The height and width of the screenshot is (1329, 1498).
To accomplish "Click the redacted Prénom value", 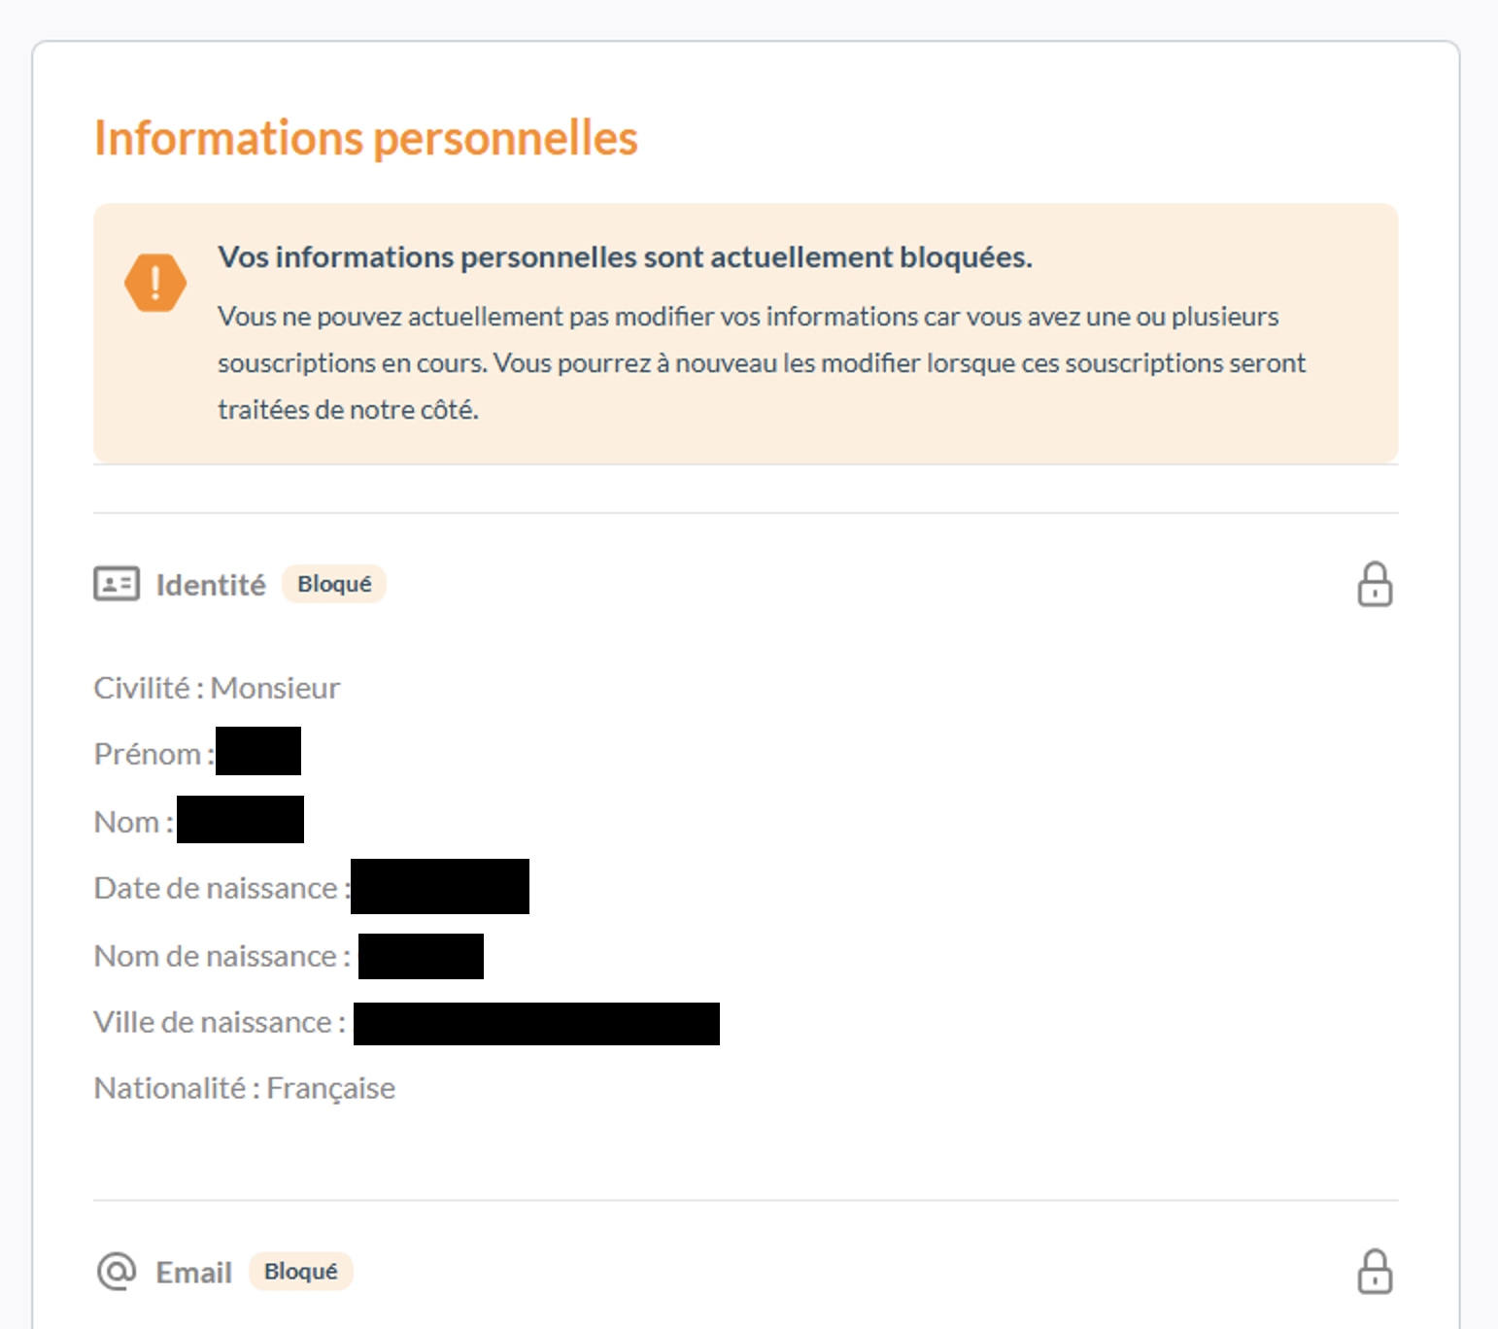I will [258, 751].
